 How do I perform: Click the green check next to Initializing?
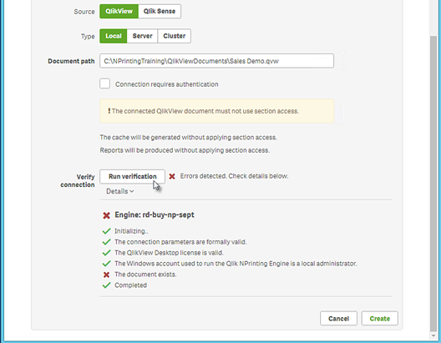tap(106, 231)
